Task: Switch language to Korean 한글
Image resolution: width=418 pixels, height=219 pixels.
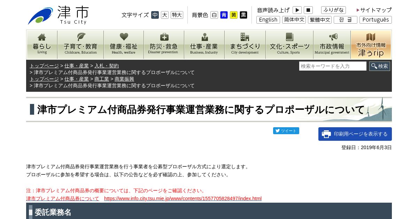Action: (346, 20)
